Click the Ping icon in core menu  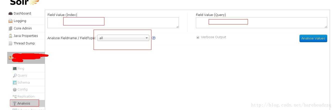tap(15, 69)
